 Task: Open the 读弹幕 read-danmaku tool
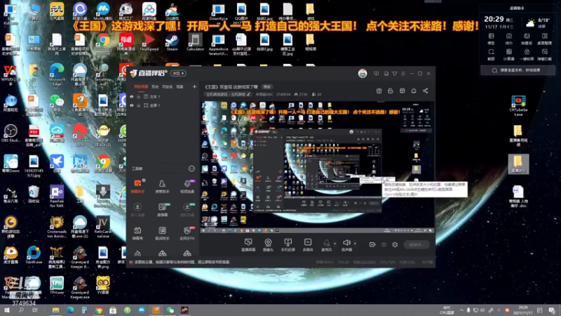(x=162, y=209)
